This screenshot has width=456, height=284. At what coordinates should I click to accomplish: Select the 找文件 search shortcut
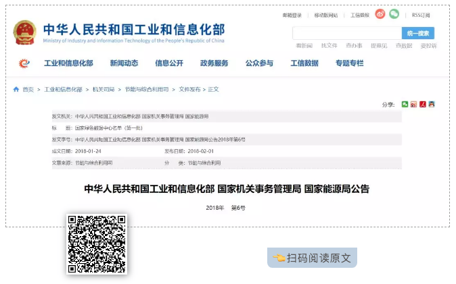tap(329, 46)
